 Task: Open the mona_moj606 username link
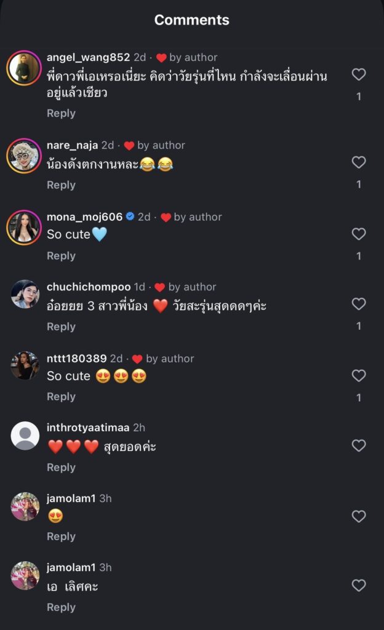(x=84, y=217)
